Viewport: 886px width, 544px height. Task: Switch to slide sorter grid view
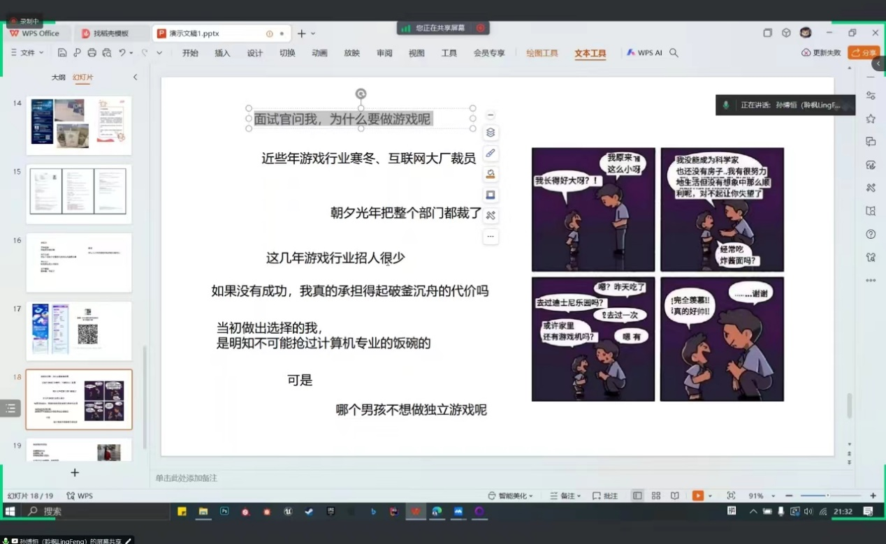tap(656, 496)
